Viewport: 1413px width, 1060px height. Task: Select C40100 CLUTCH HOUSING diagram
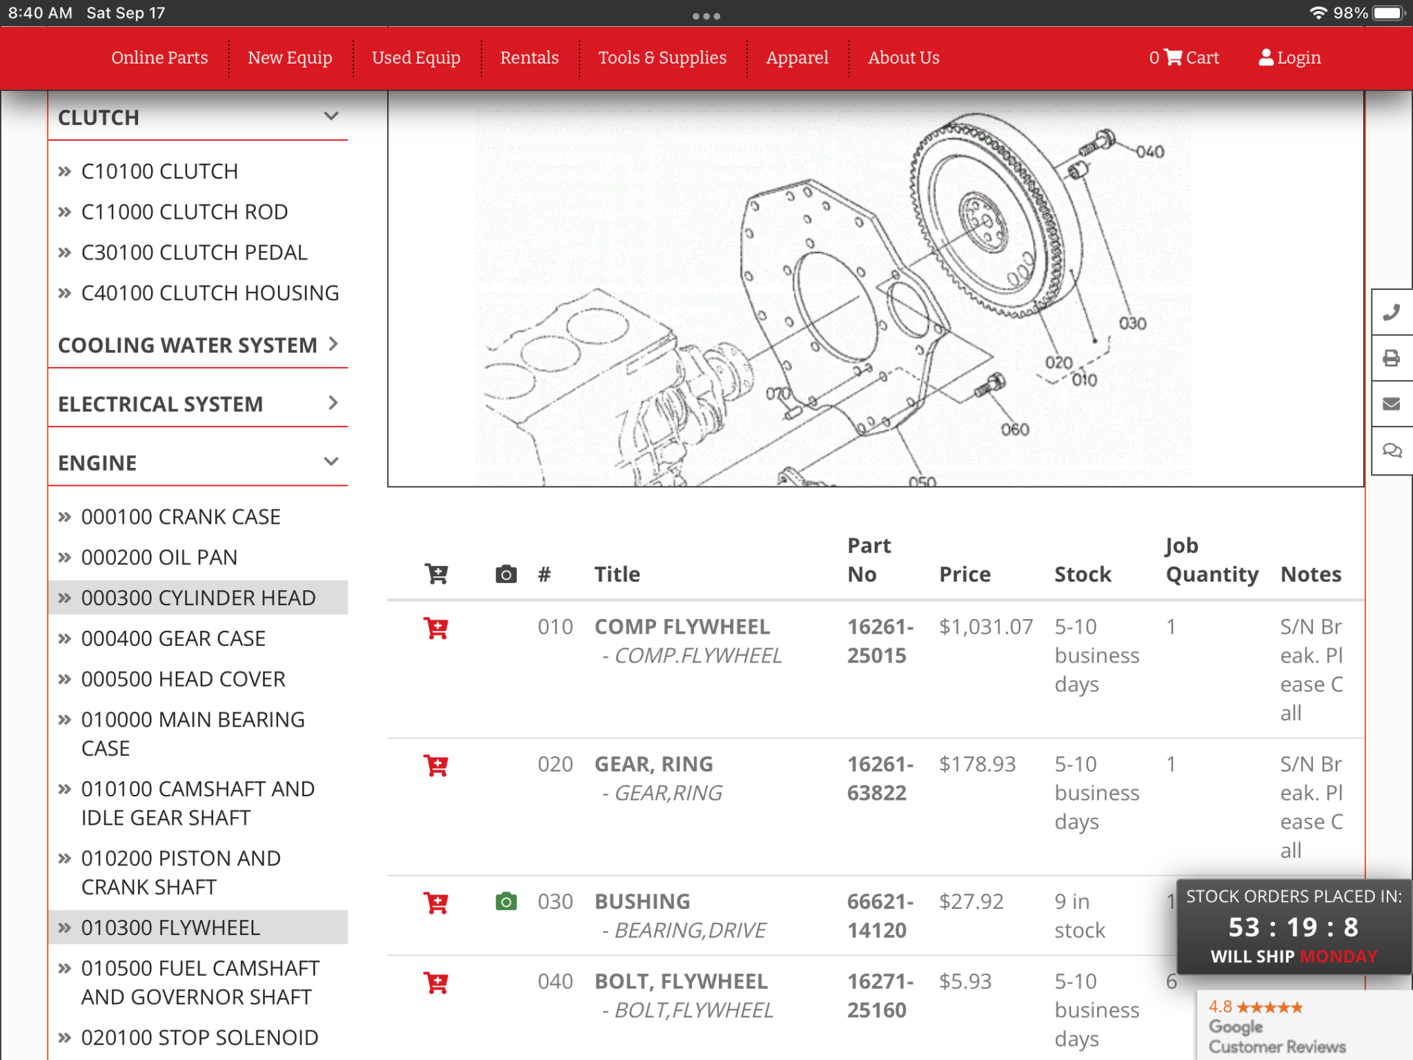click(x=210, y=293)
